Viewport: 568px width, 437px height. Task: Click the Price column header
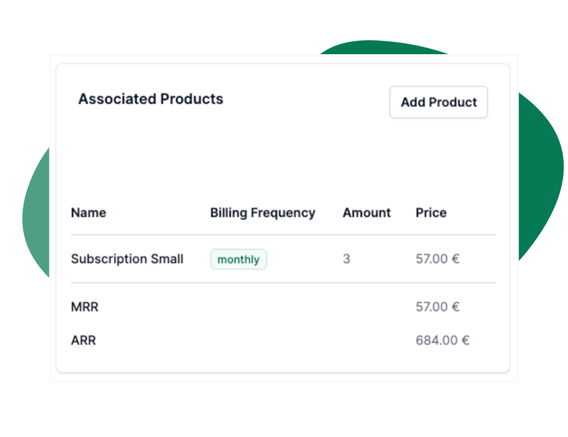pos(431,213)
